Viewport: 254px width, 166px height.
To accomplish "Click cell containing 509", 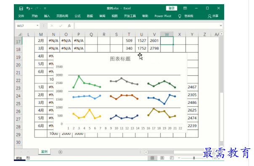I will tap(129, 41).
